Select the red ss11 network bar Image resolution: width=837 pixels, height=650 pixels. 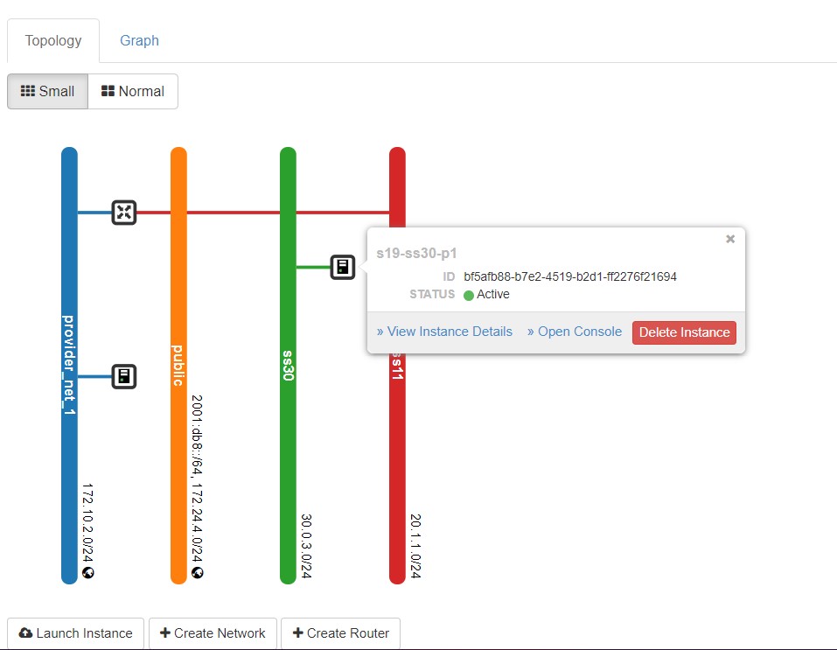[397, 469]
